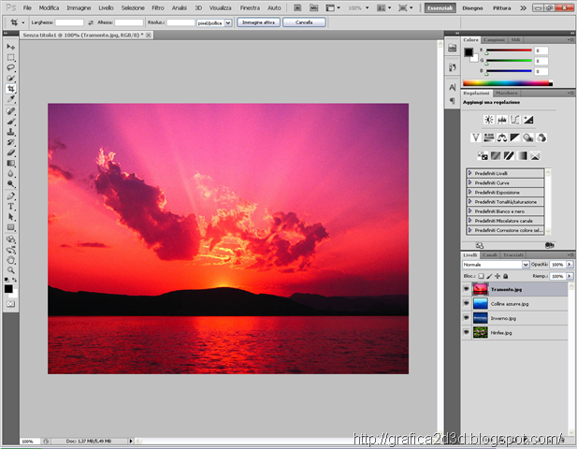This screenshot has width=577, height=449.
Task: Open the Filtro menu
Action: (x=158, y=7)
